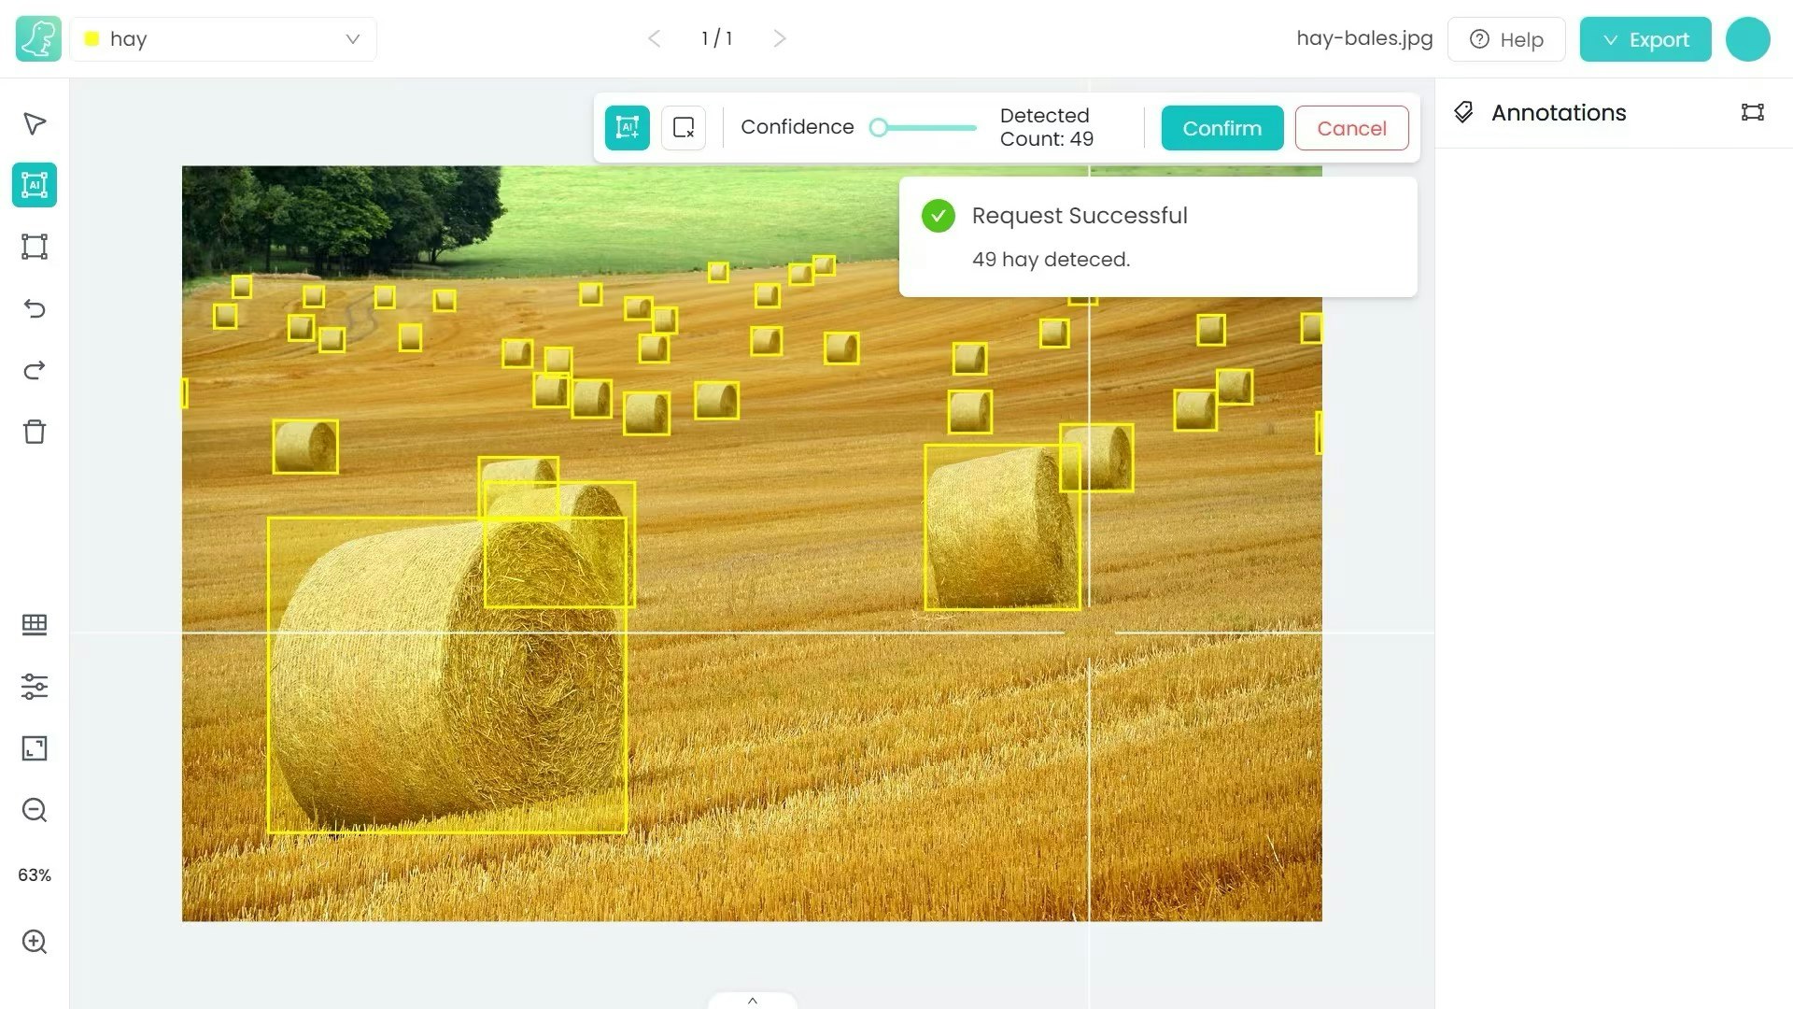Confirm the 49 detected annotations

pos(1221,128)
